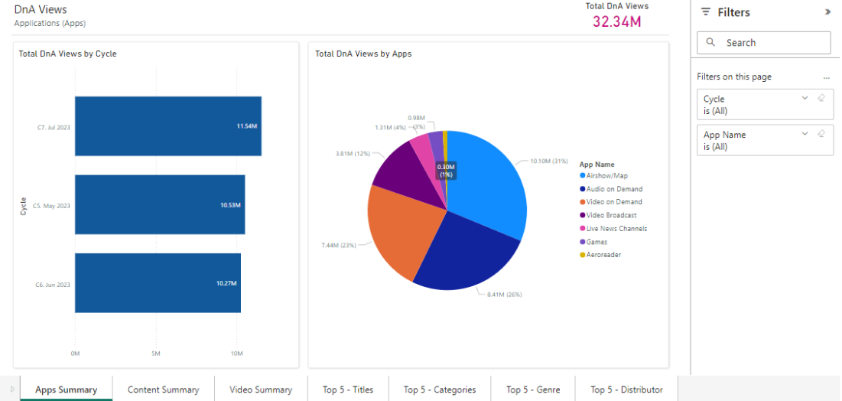Select the C7. Jul 2023 bar
842x401 pixels.
(x=168, y=126)
